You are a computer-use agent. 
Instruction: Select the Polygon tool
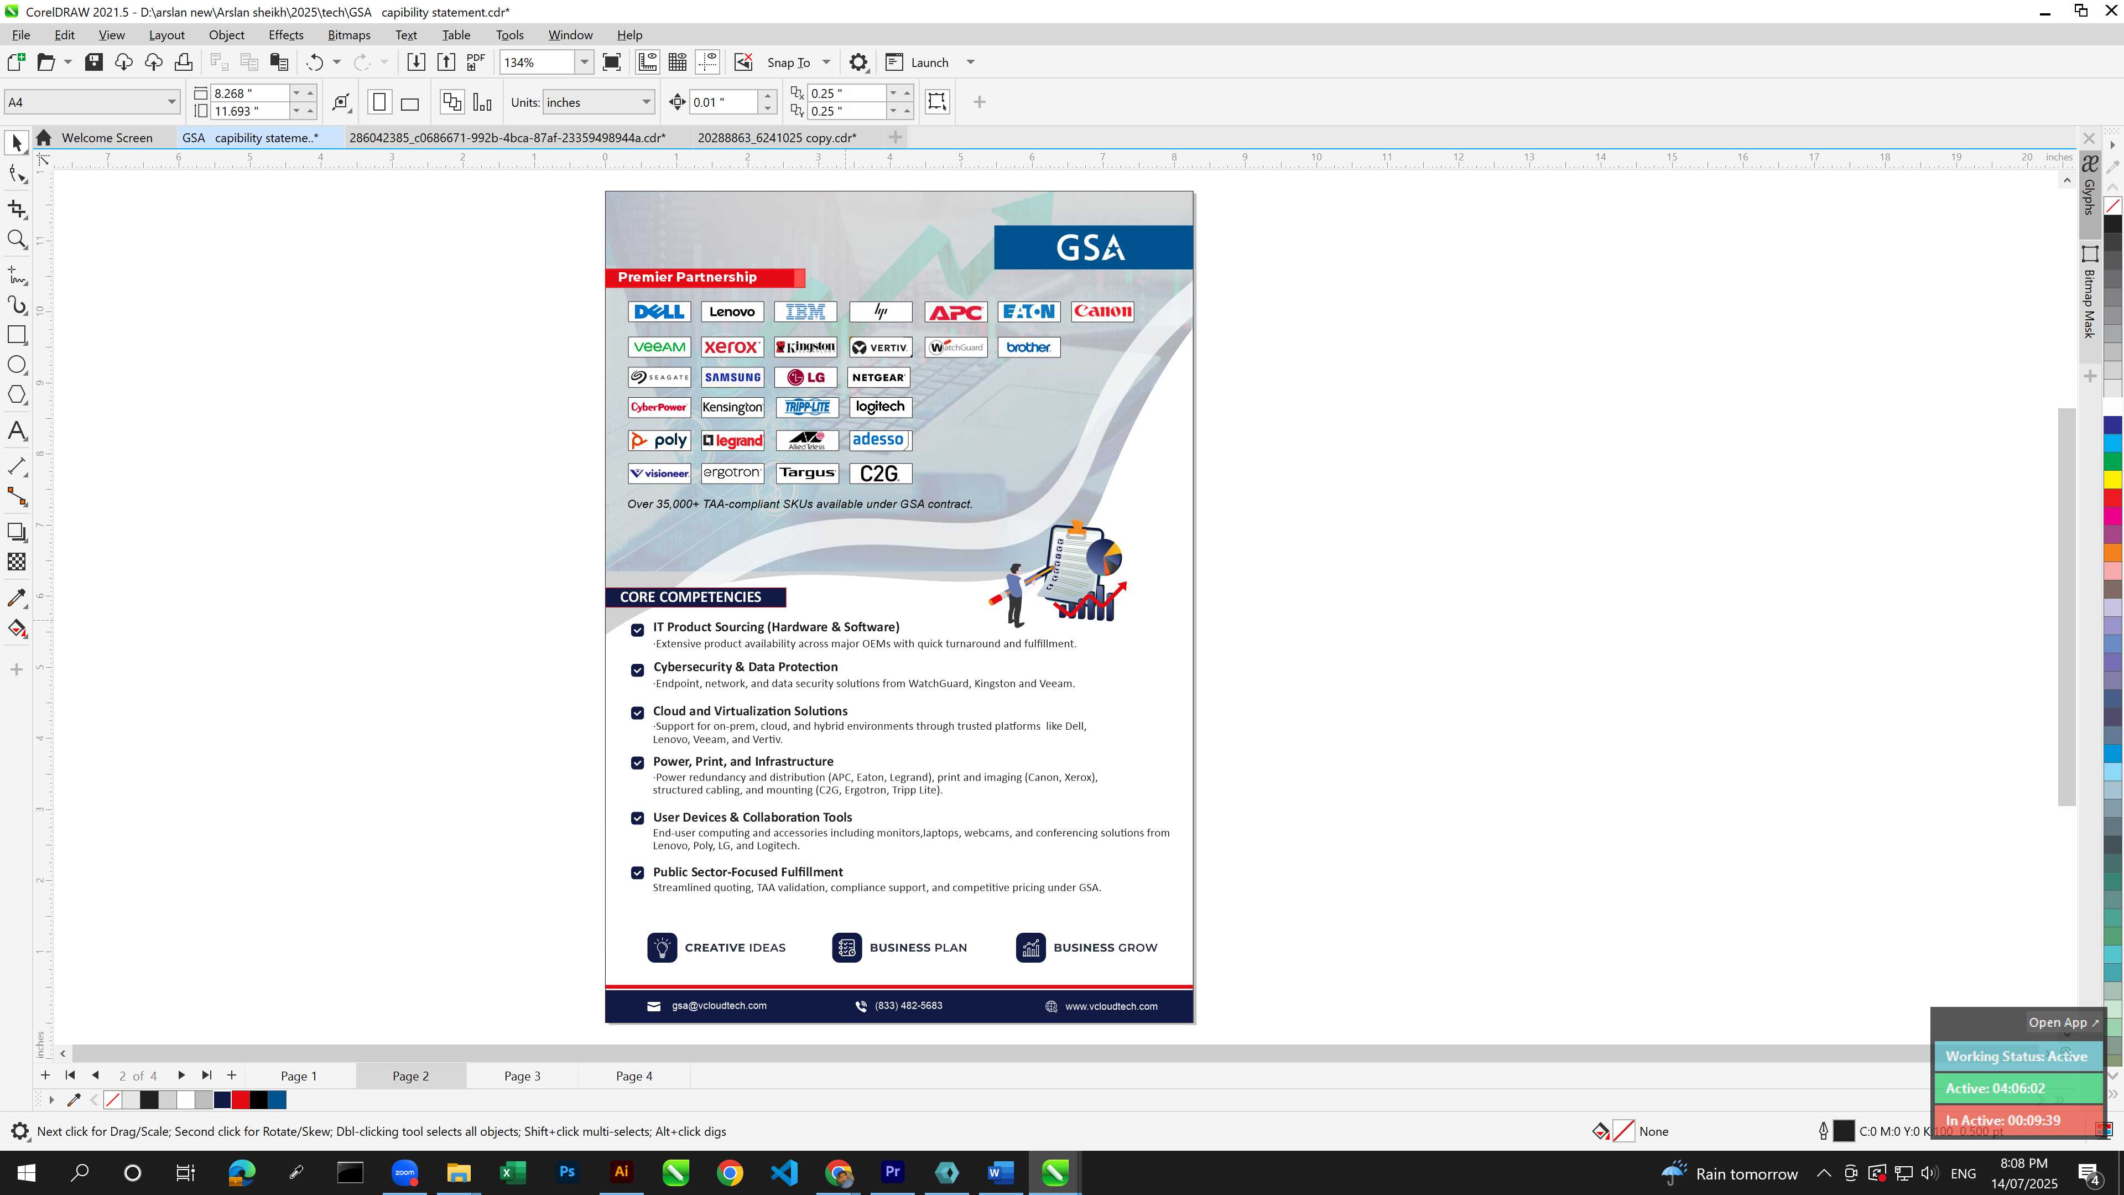click(x=17, y=395)
